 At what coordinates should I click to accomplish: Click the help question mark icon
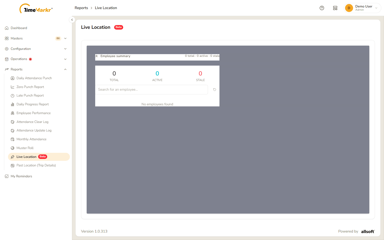(x=322, y=8)
